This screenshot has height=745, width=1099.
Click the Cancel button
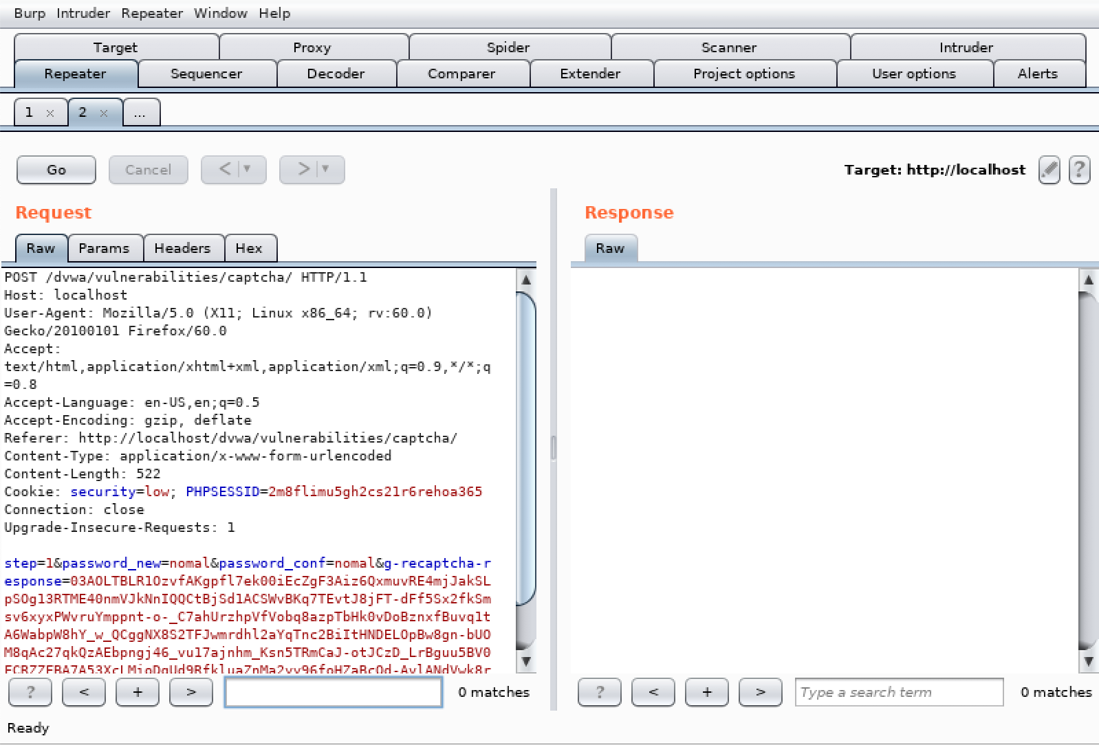[x=149, y=170]
